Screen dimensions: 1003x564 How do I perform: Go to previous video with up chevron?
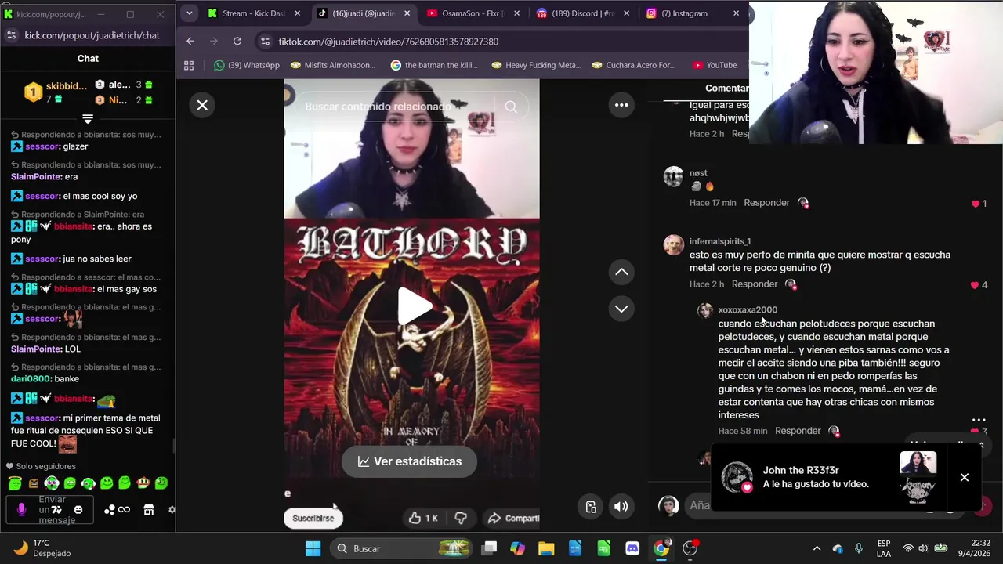tap(621, 272)
